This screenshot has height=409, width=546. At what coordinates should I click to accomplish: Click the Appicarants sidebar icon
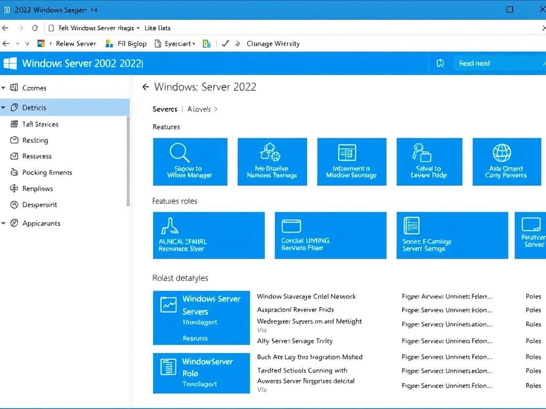tap(14, 223)
